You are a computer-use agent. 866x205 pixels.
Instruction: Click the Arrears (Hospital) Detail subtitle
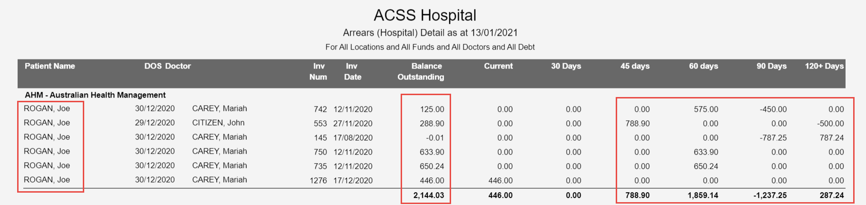tap(430, 33)
